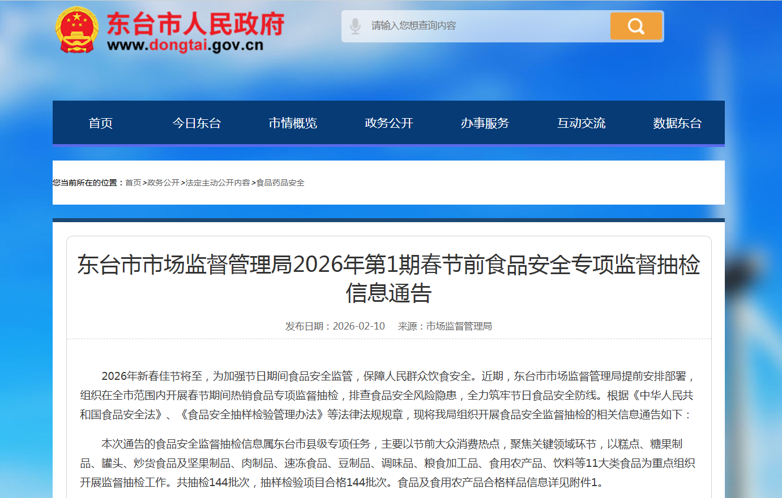Follow the 法定主动公开内容 breadcrumb link
The width and height of the screenshot is (782, 498).
(x=217, y=183)
